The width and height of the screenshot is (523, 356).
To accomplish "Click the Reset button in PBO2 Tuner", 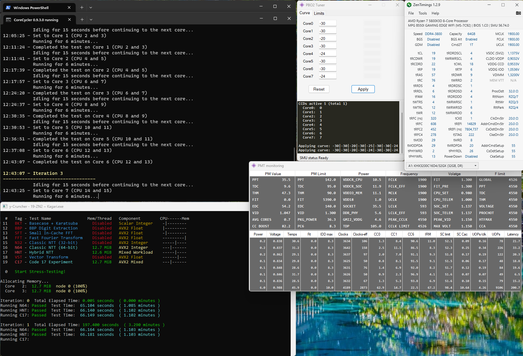I will (319, 89).
